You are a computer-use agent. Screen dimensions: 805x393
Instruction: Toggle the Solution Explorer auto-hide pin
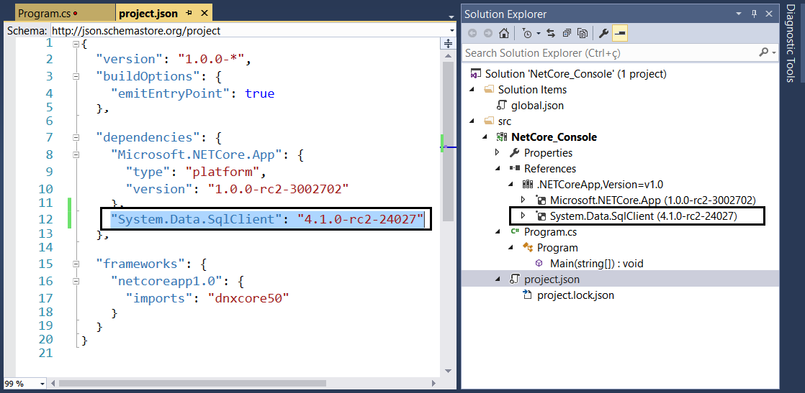[x=754, y=14]
